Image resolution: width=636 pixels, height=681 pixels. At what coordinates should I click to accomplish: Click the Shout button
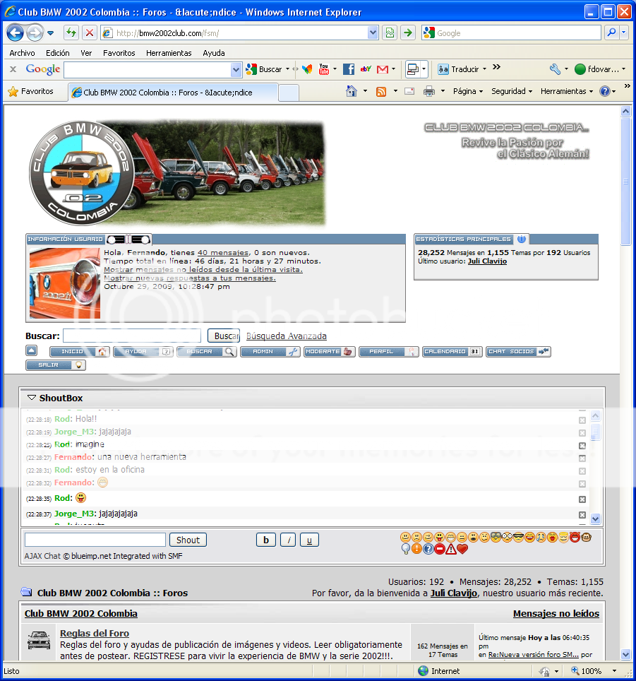(188, 540)
